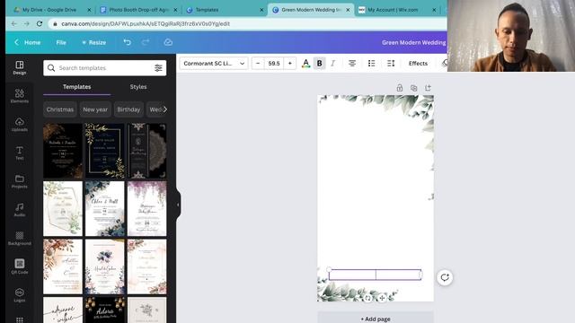Click the undo arrow
Image resolution: width=575 pixels, height=323 pixels.
tap(128, 42)
